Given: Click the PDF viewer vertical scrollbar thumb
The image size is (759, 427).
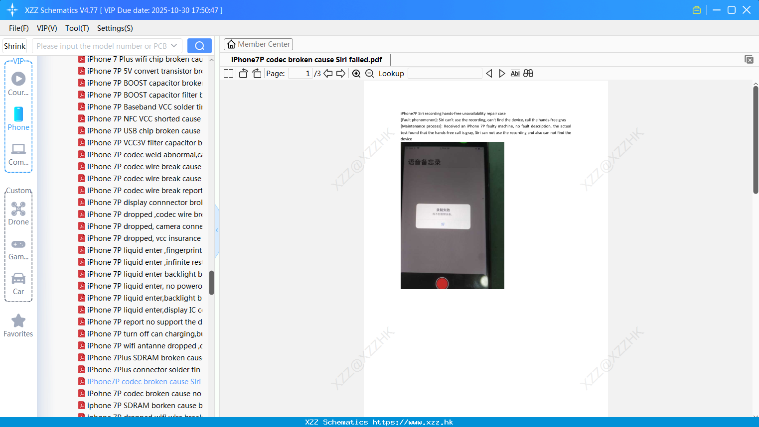Looking at the screenshot, I should (x=756, y=140).
